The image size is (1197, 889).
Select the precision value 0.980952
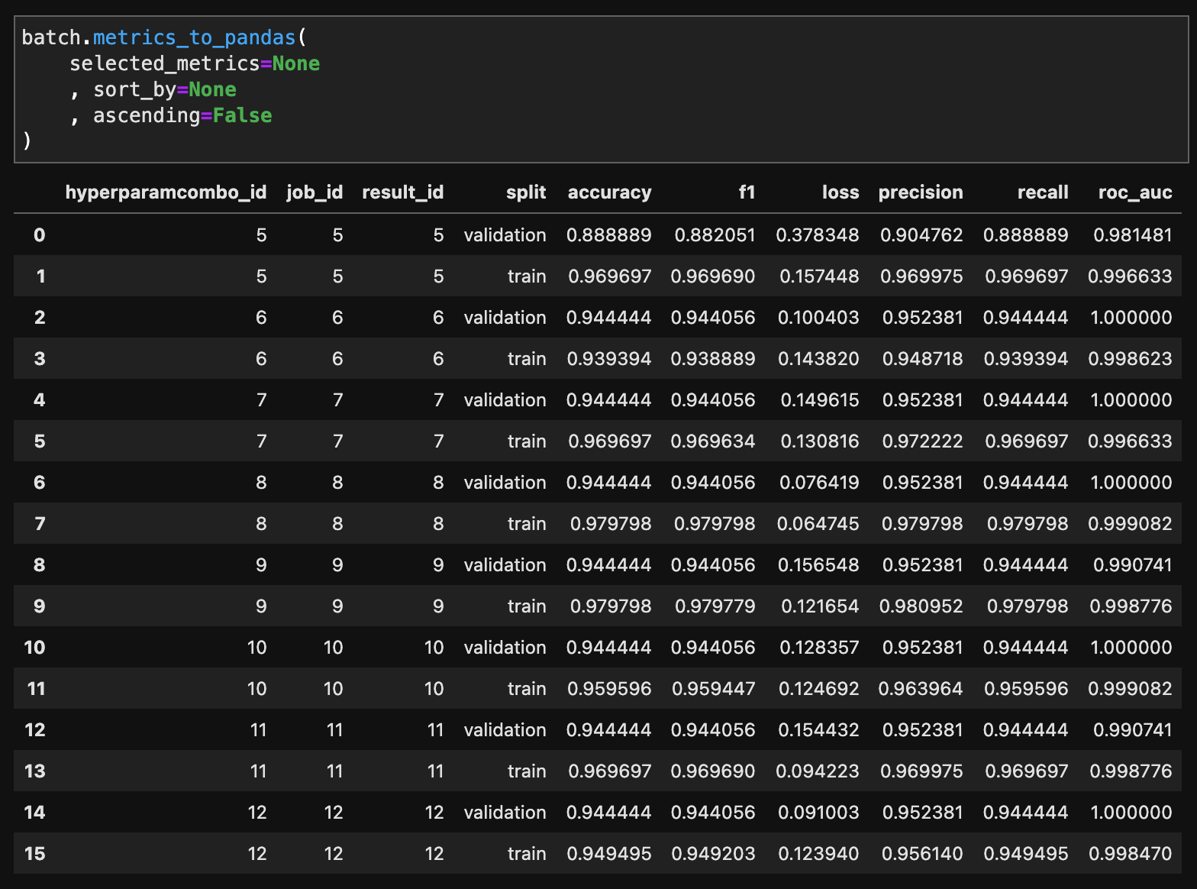[921, 606]
